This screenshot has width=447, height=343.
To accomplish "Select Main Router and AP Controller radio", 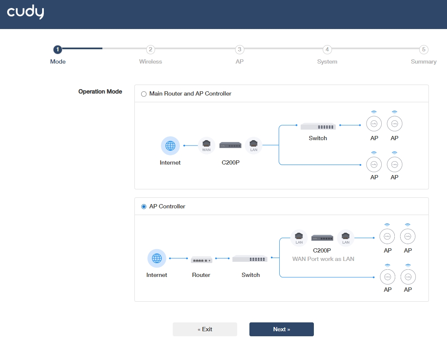I will (144, 94).
